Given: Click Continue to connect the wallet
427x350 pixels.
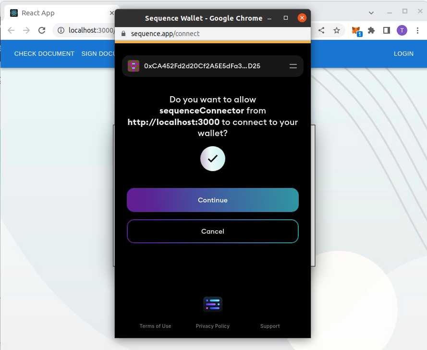Looking at the screenshot, I should [213, 200].
